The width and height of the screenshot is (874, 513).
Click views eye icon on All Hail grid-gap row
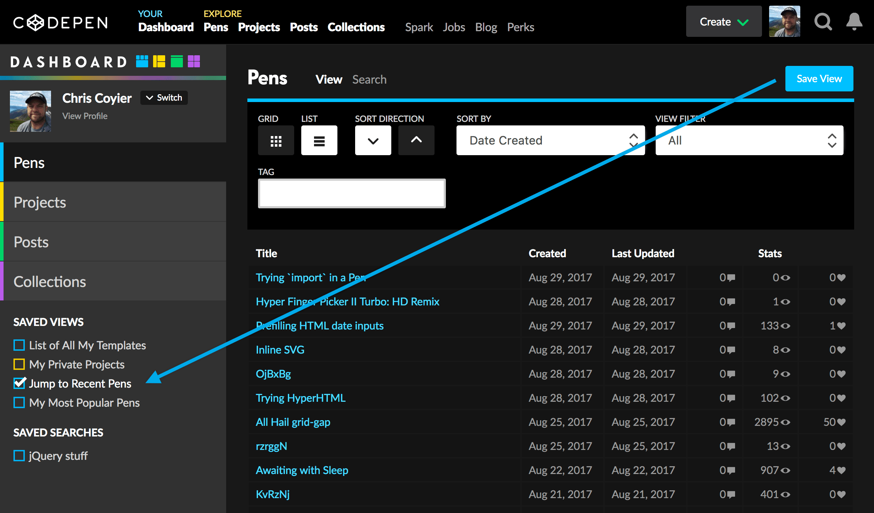coord(786,422)
